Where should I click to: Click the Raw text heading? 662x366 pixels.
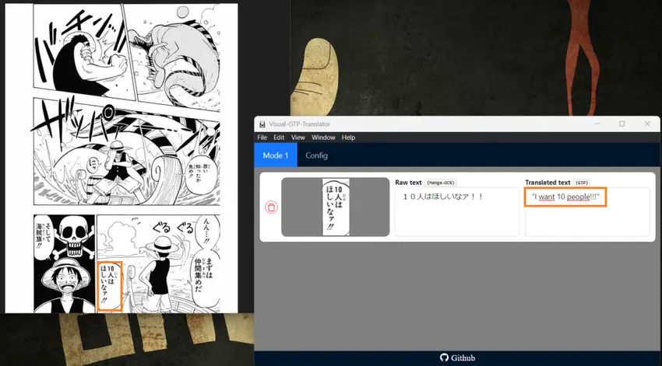[408, 183]
